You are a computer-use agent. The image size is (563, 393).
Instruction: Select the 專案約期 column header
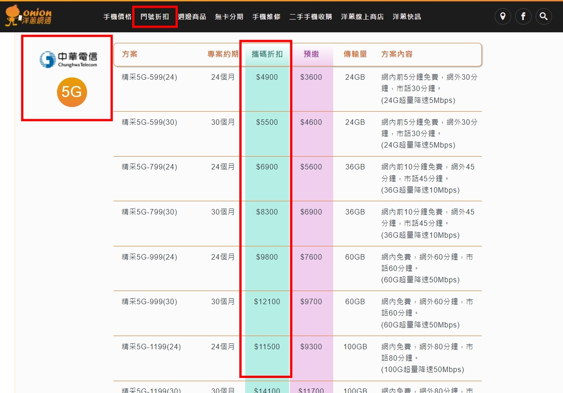[x=223, y=54]
